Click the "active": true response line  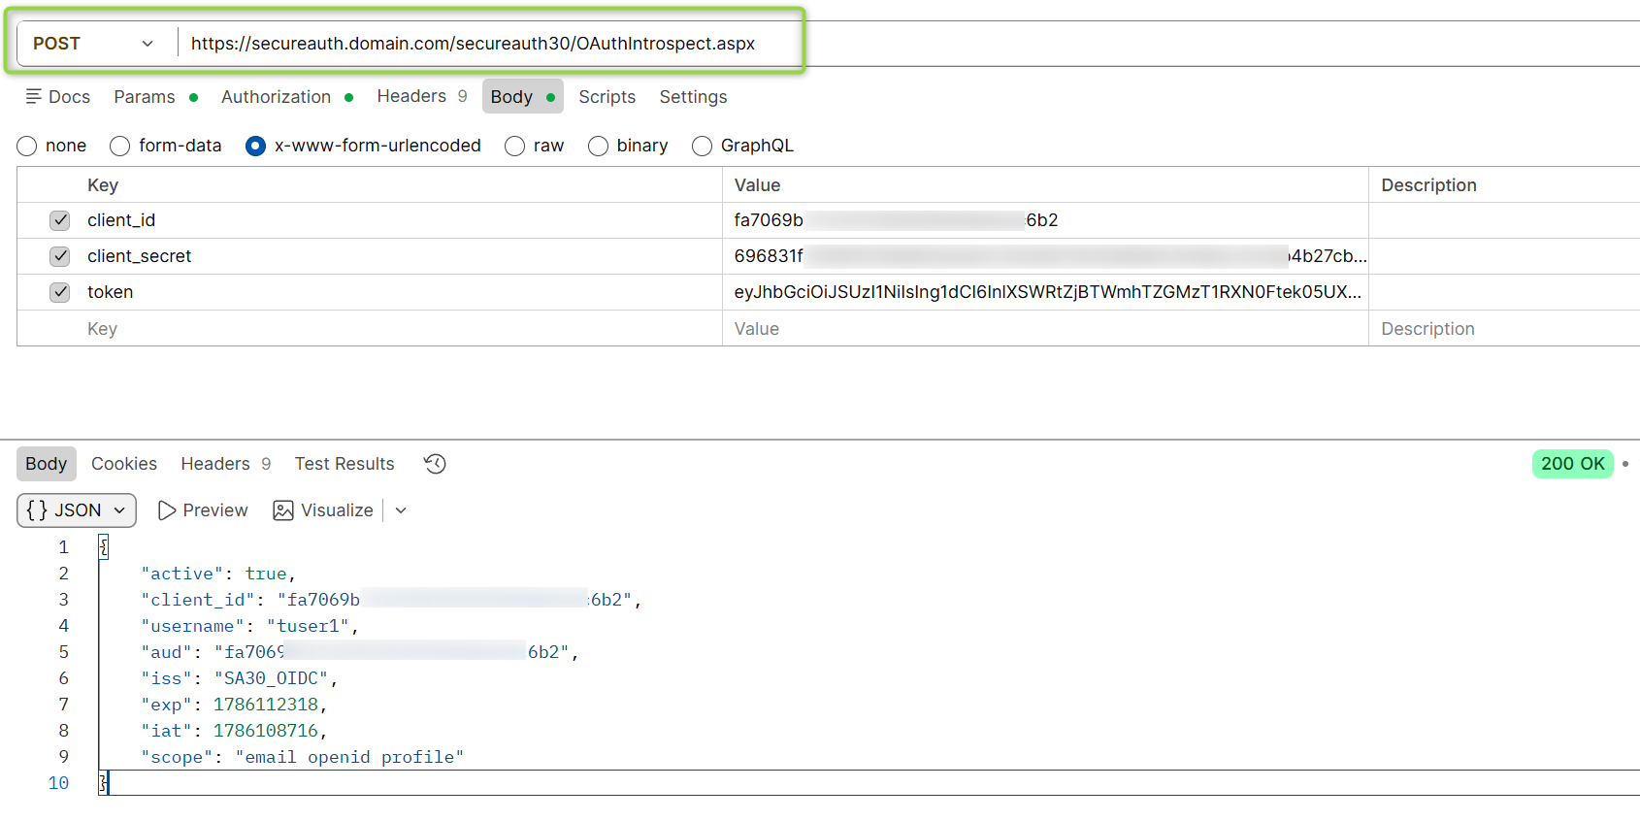click(x=218, y=574)
